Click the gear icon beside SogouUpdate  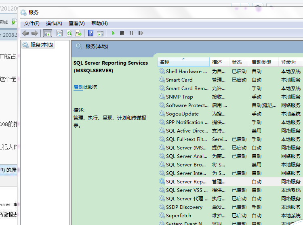162,114
